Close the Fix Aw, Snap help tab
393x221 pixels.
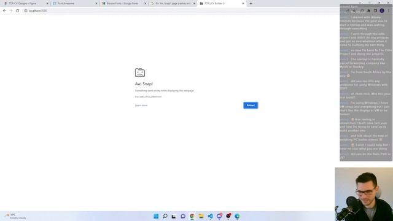194,4
